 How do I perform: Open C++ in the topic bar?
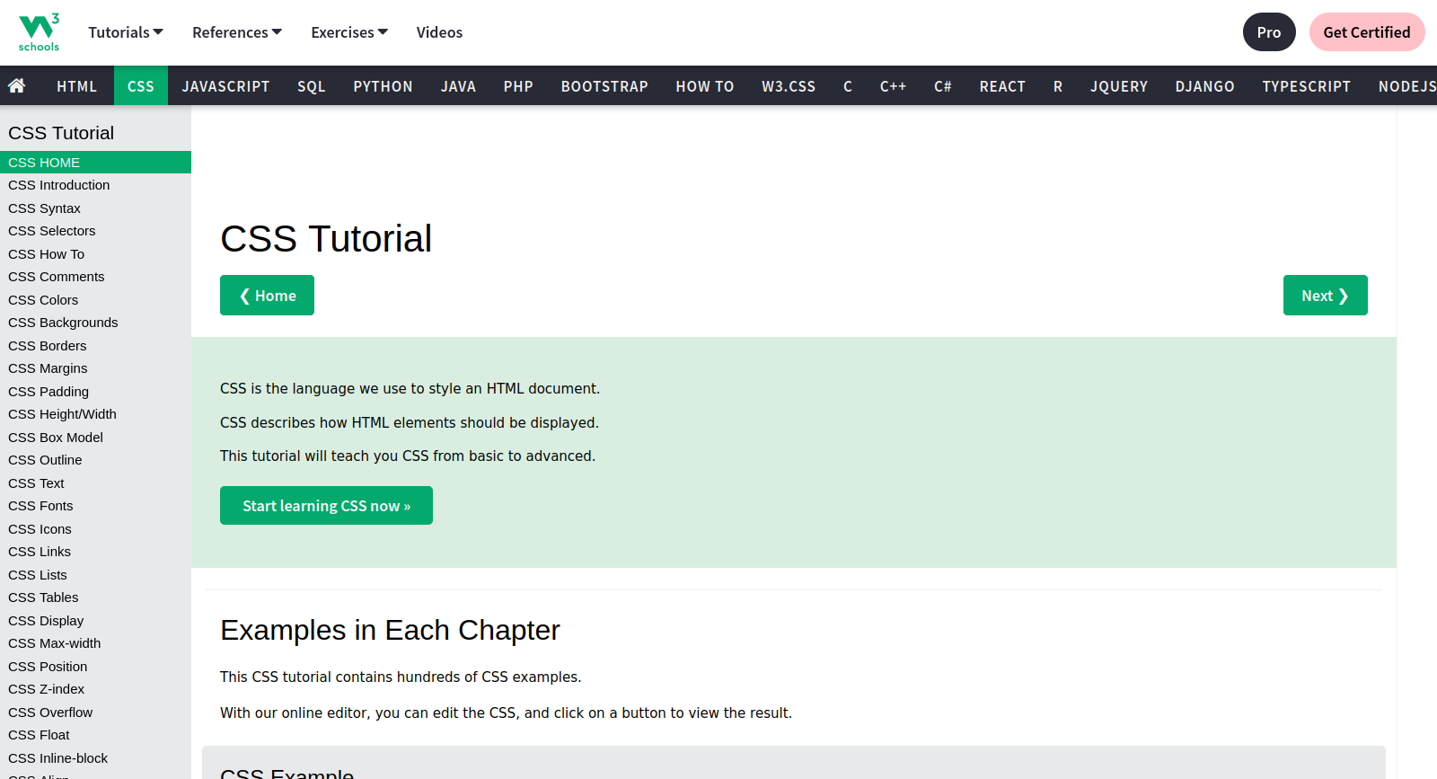893,86
